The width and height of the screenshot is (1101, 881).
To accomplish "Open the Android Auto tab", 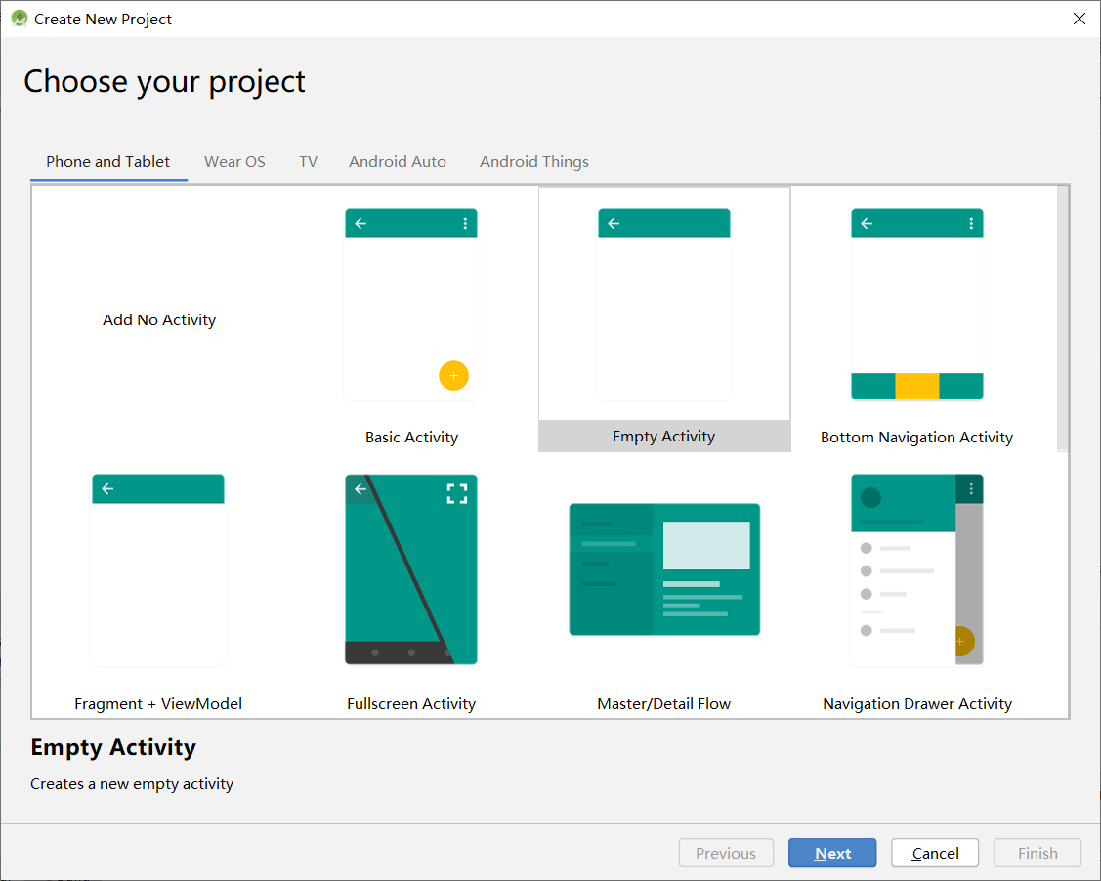I will [x=398, y=162].
